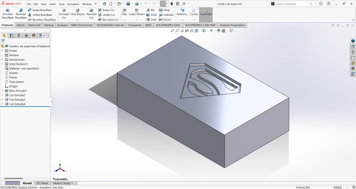Choose the Lofted Boss/Base command
The image size is (356, 189).
coord(40,15)
